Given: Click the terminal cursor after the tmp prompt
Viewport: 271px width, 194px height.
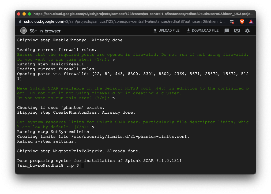Looking at the screenshot, I should click(83, 166).
